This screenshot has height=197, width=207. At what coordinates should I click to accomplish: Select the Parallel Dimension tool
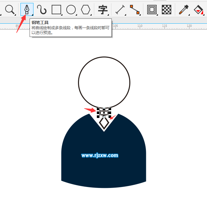(120, 9)
